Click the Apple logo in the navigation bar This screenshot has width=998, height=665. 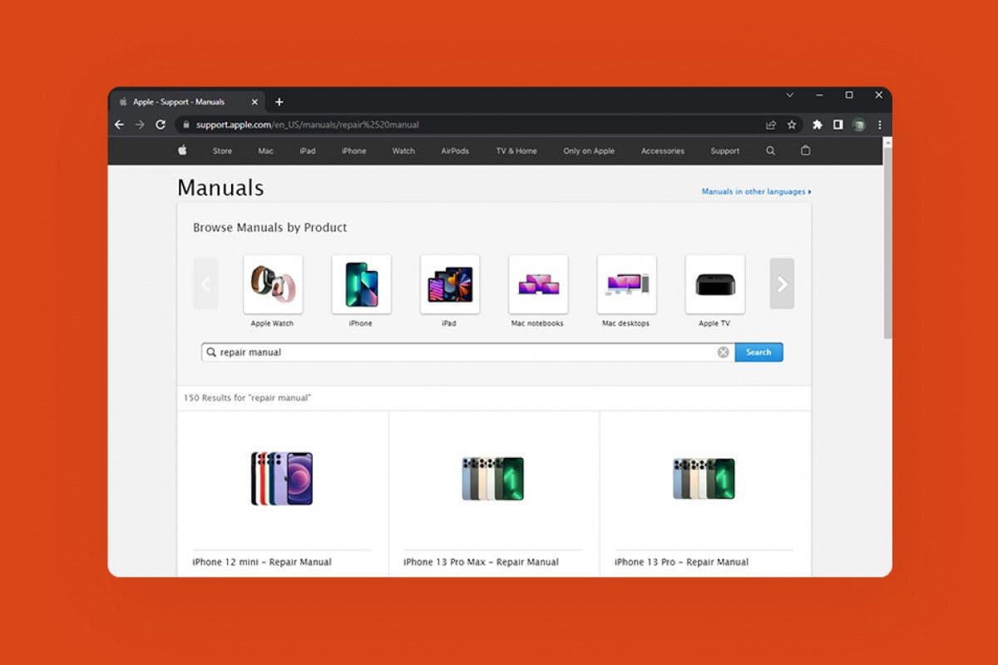[181, 150]
